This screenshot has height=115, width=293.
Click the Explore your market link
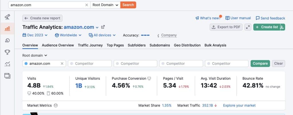[239, 106]
